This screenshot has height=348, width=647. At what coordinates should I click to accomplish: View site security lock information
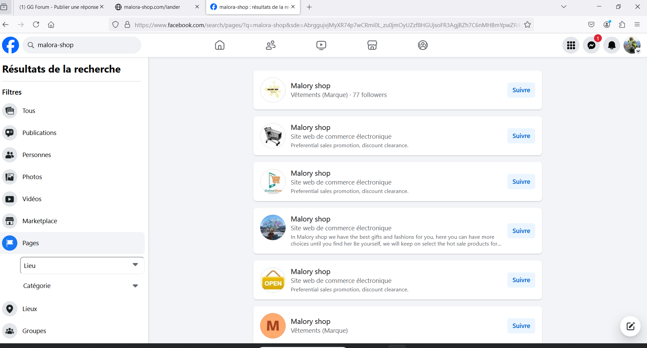tap(127, 24)
